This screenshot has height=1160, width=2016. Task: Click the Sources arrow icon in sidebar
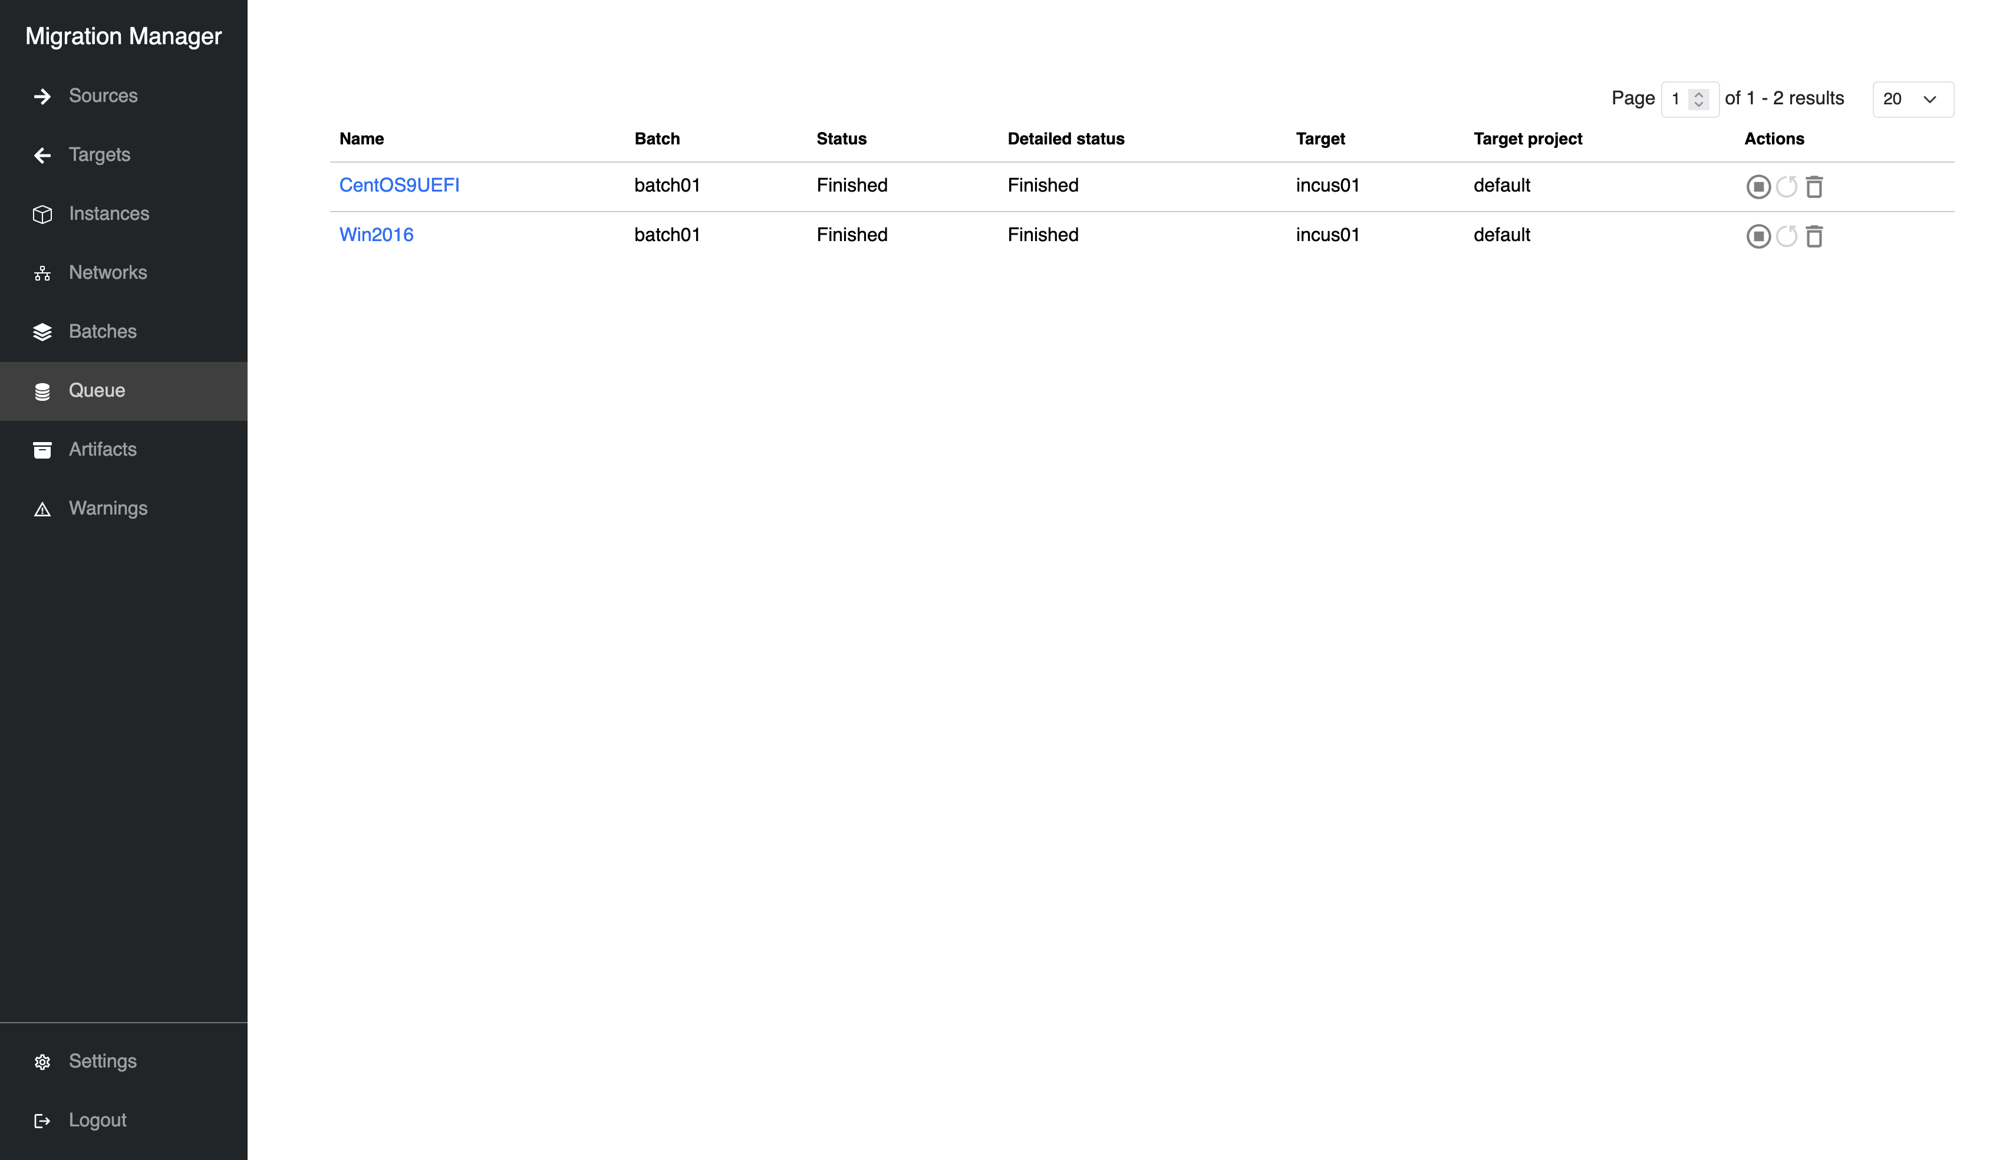[42, 97]
